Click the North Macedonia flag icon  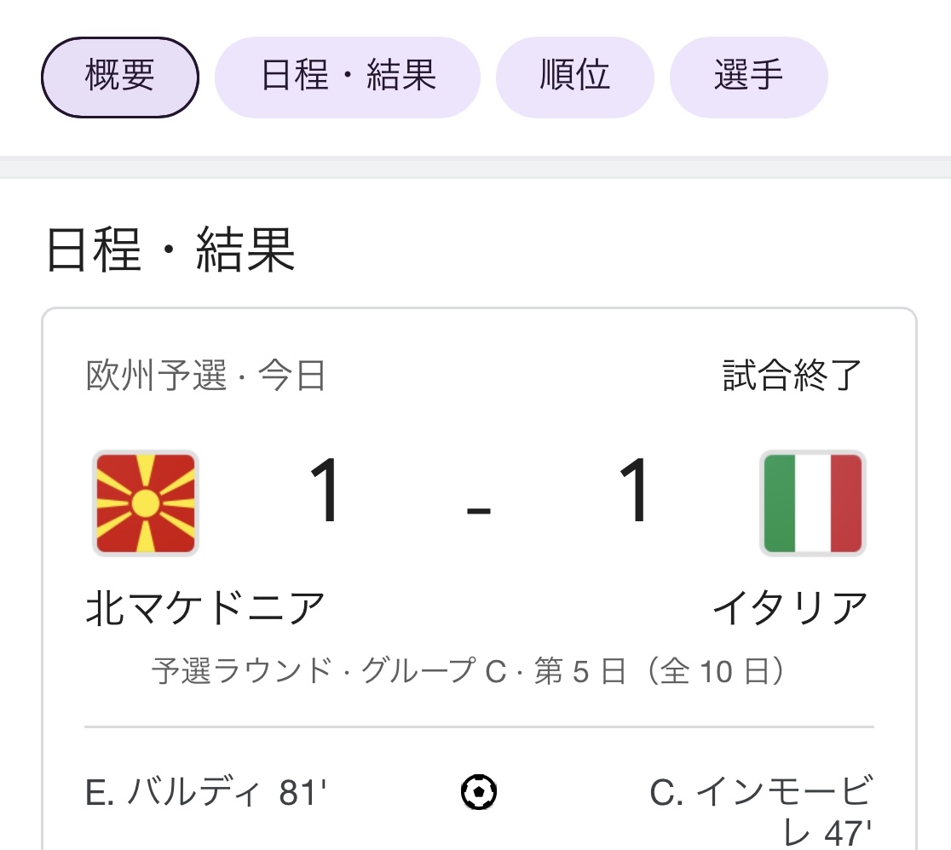[x=146, y=503]
